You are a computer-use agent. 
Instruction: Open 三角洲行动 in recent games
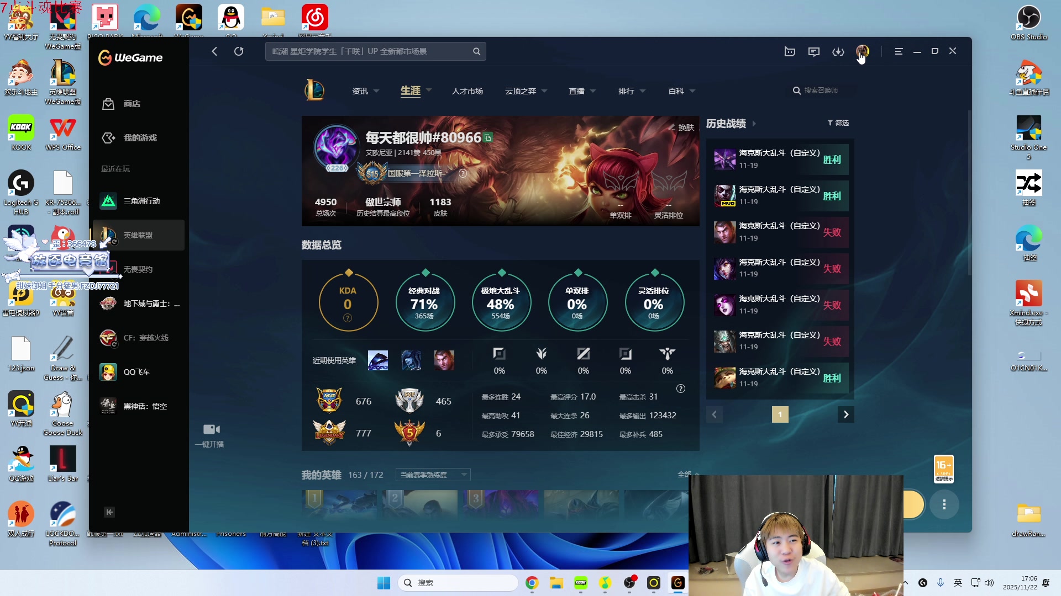pyautogui.click(x=141, y=201)
